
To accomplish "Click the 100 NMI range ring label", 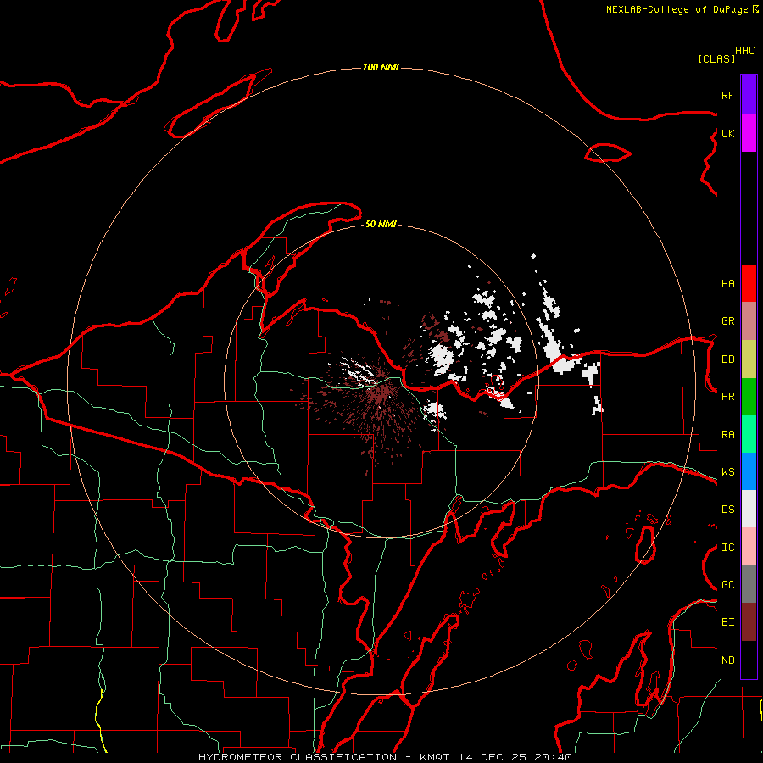I will 381,67.
